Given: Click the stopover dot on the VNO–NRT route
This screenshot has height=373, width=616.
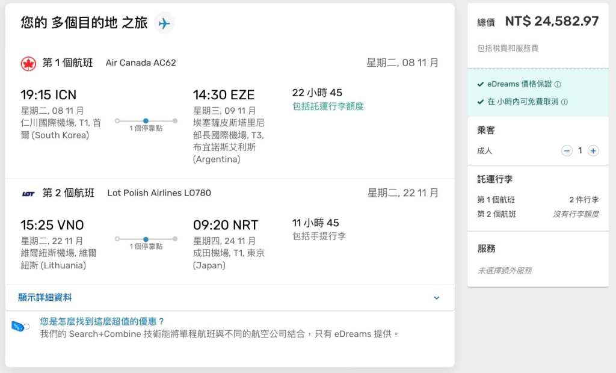Looking at the screenshot, I should coord(146,239).
